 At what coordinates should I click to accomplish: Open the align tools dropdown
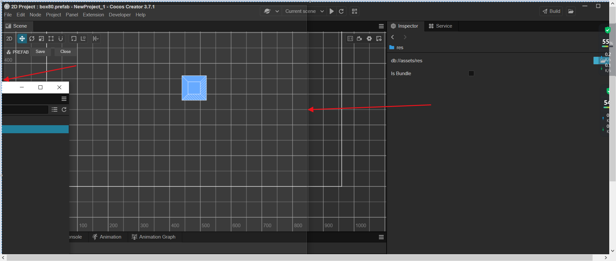click(96, 39)
